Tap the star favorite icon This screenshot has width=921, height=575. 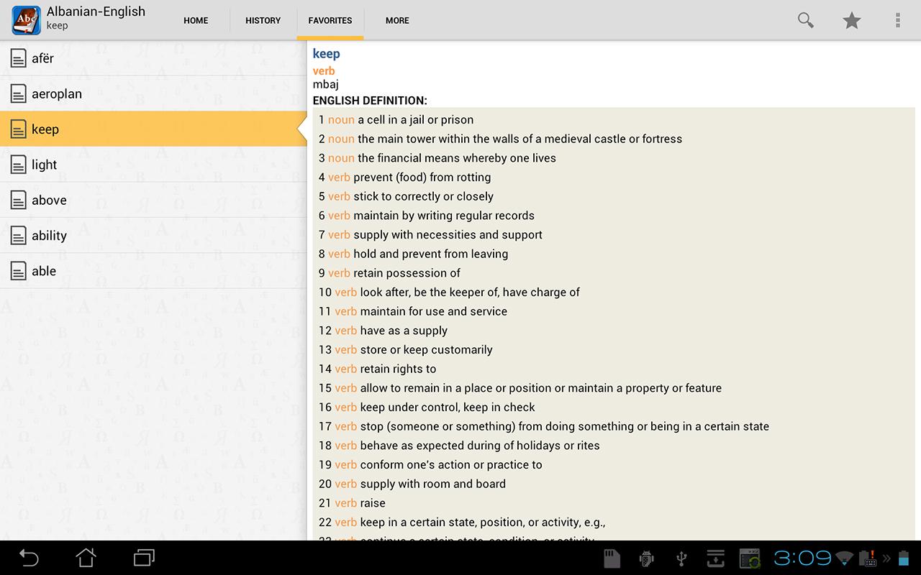click(852, 20)
